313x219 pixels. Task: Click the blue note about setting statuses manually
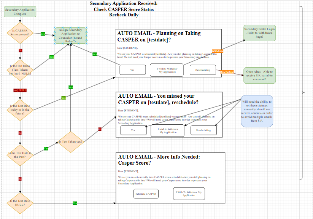tap(256, 111)
